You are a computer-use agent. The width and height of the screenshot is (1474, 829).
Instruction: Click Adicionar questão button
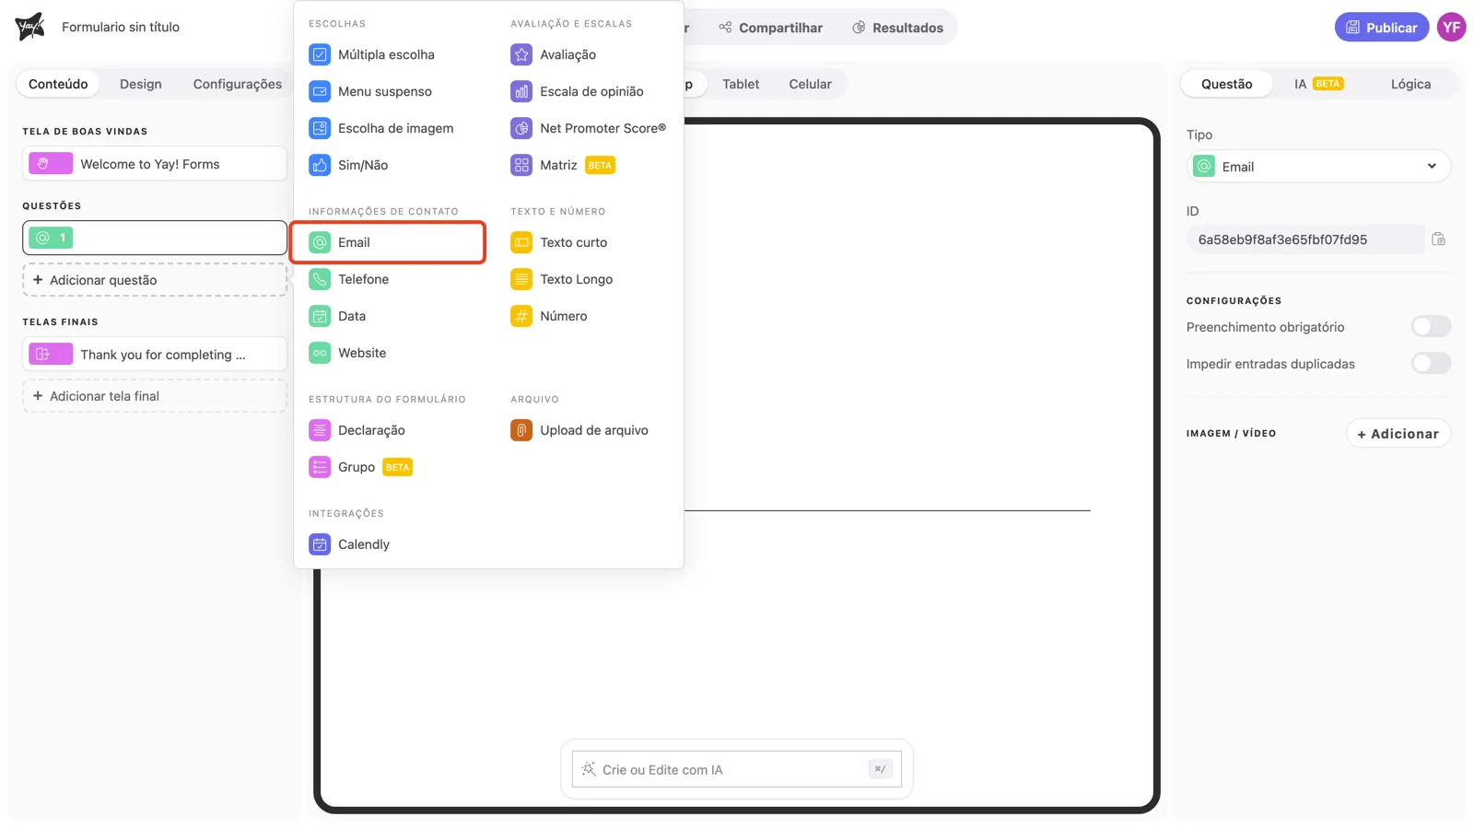(x=155, y=280)
